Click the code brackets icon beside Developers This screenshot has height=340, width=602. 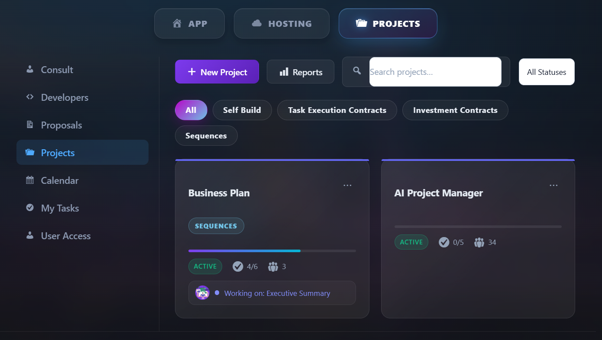(30, 97)
